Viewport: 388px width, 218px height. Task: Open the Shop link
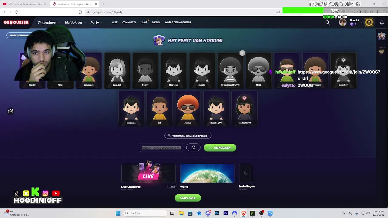(x=144, y=22)
